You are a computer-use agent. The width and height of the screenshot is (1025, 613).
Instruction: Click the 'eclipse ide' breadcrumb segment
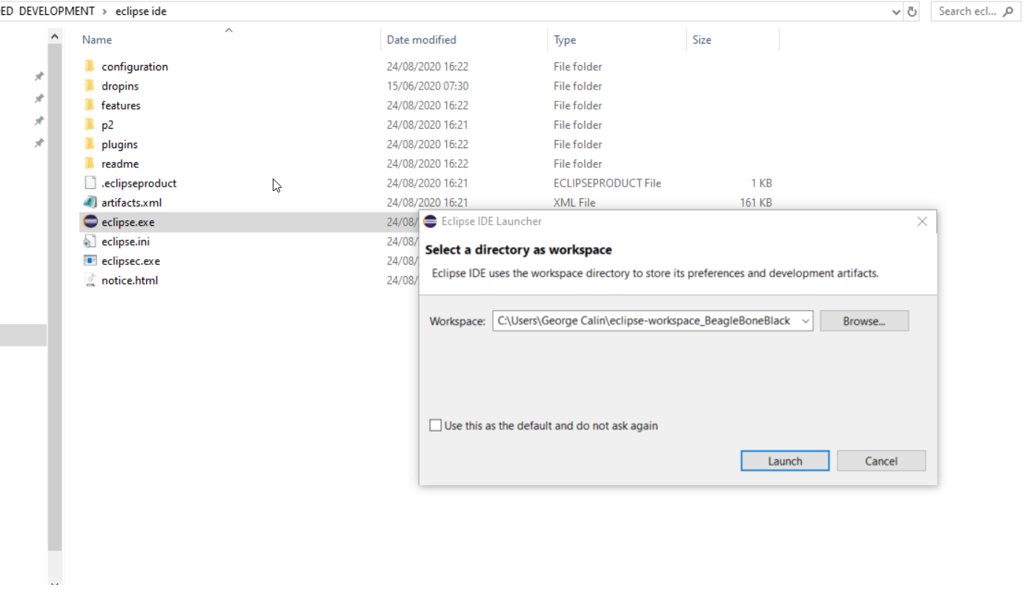click(x=141, y=12)
